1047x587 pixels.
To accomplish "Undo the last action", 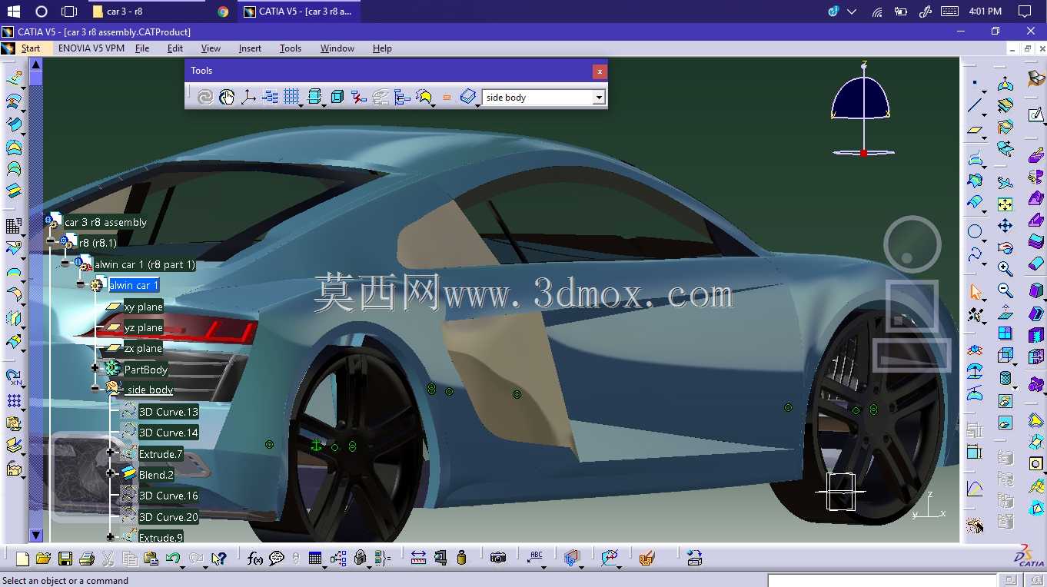I will 174,559.
